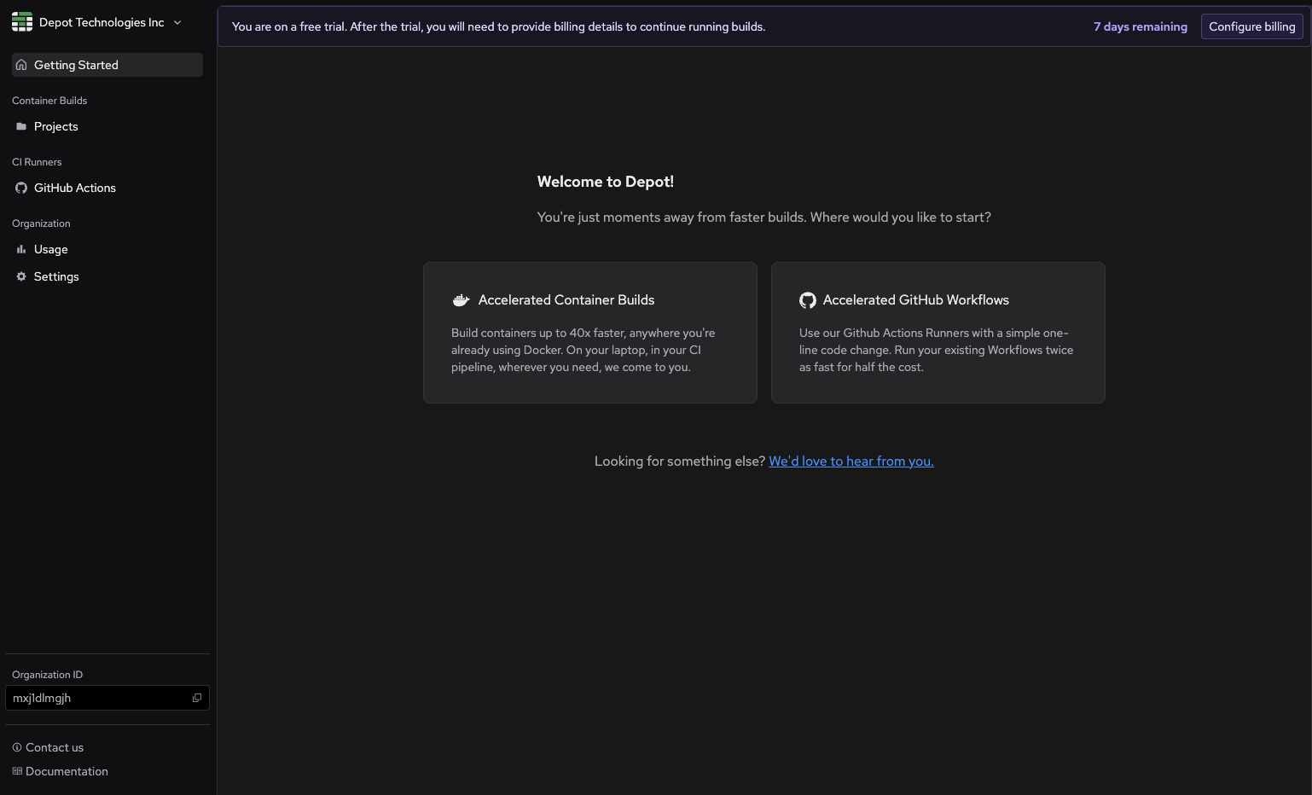Copy the Organization ID with copy icon
Screen dimensions: 1312x795
pos(197,698)
